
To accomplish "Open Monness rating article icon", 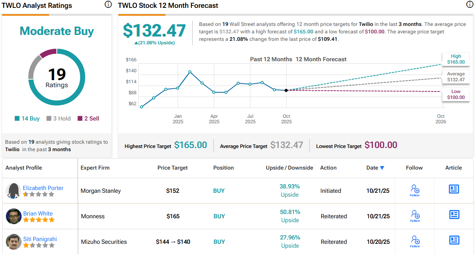I will coord(454,215).
